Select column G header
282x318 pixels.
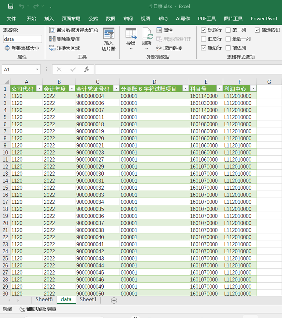[269, 82]
